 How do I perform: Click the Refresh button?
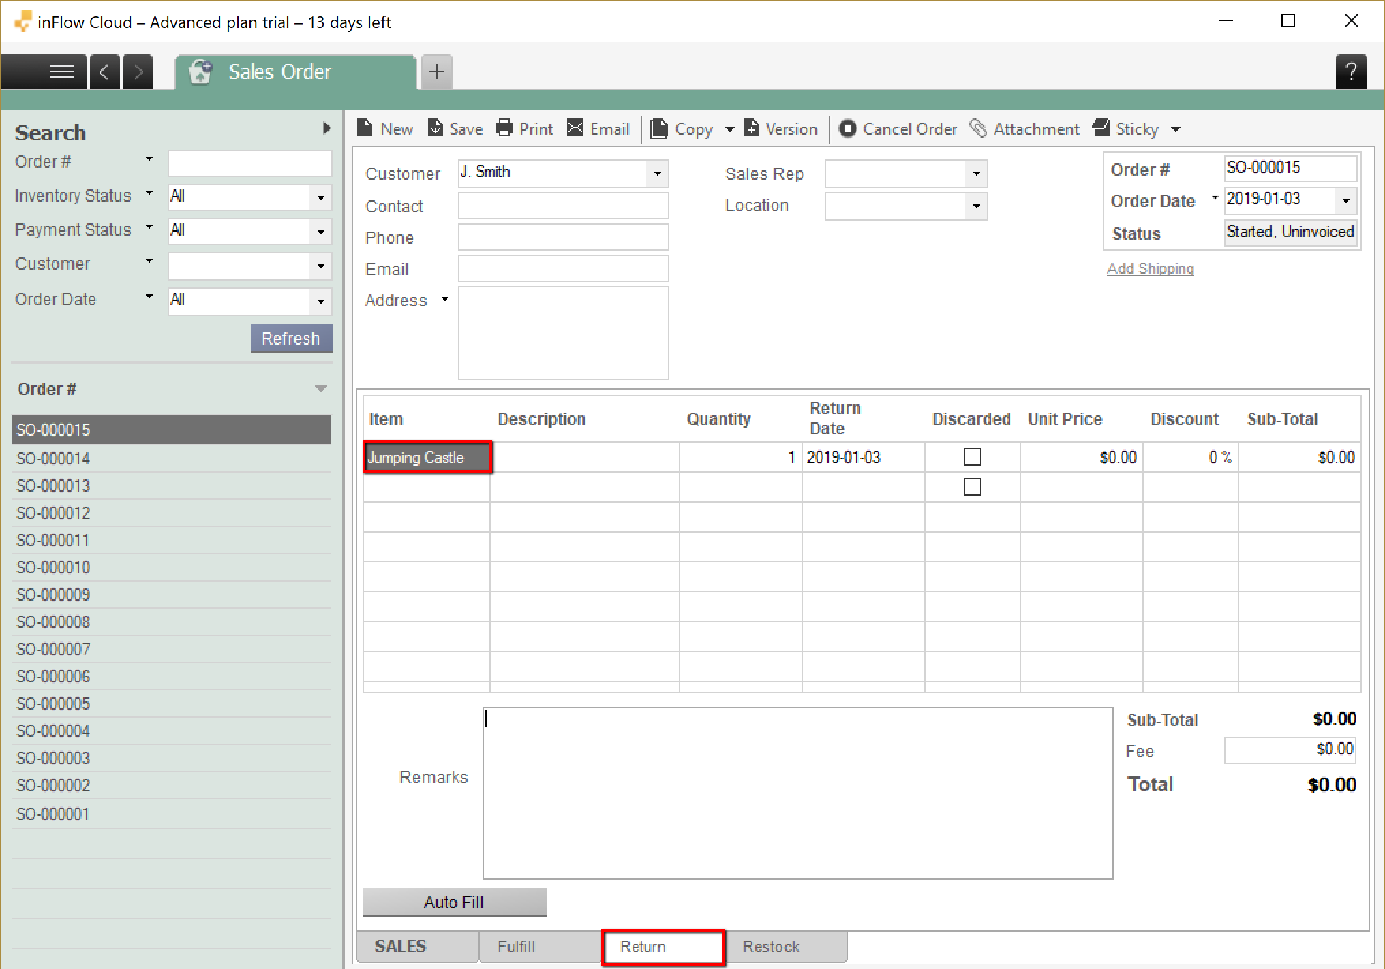click(x=291, y=338)
